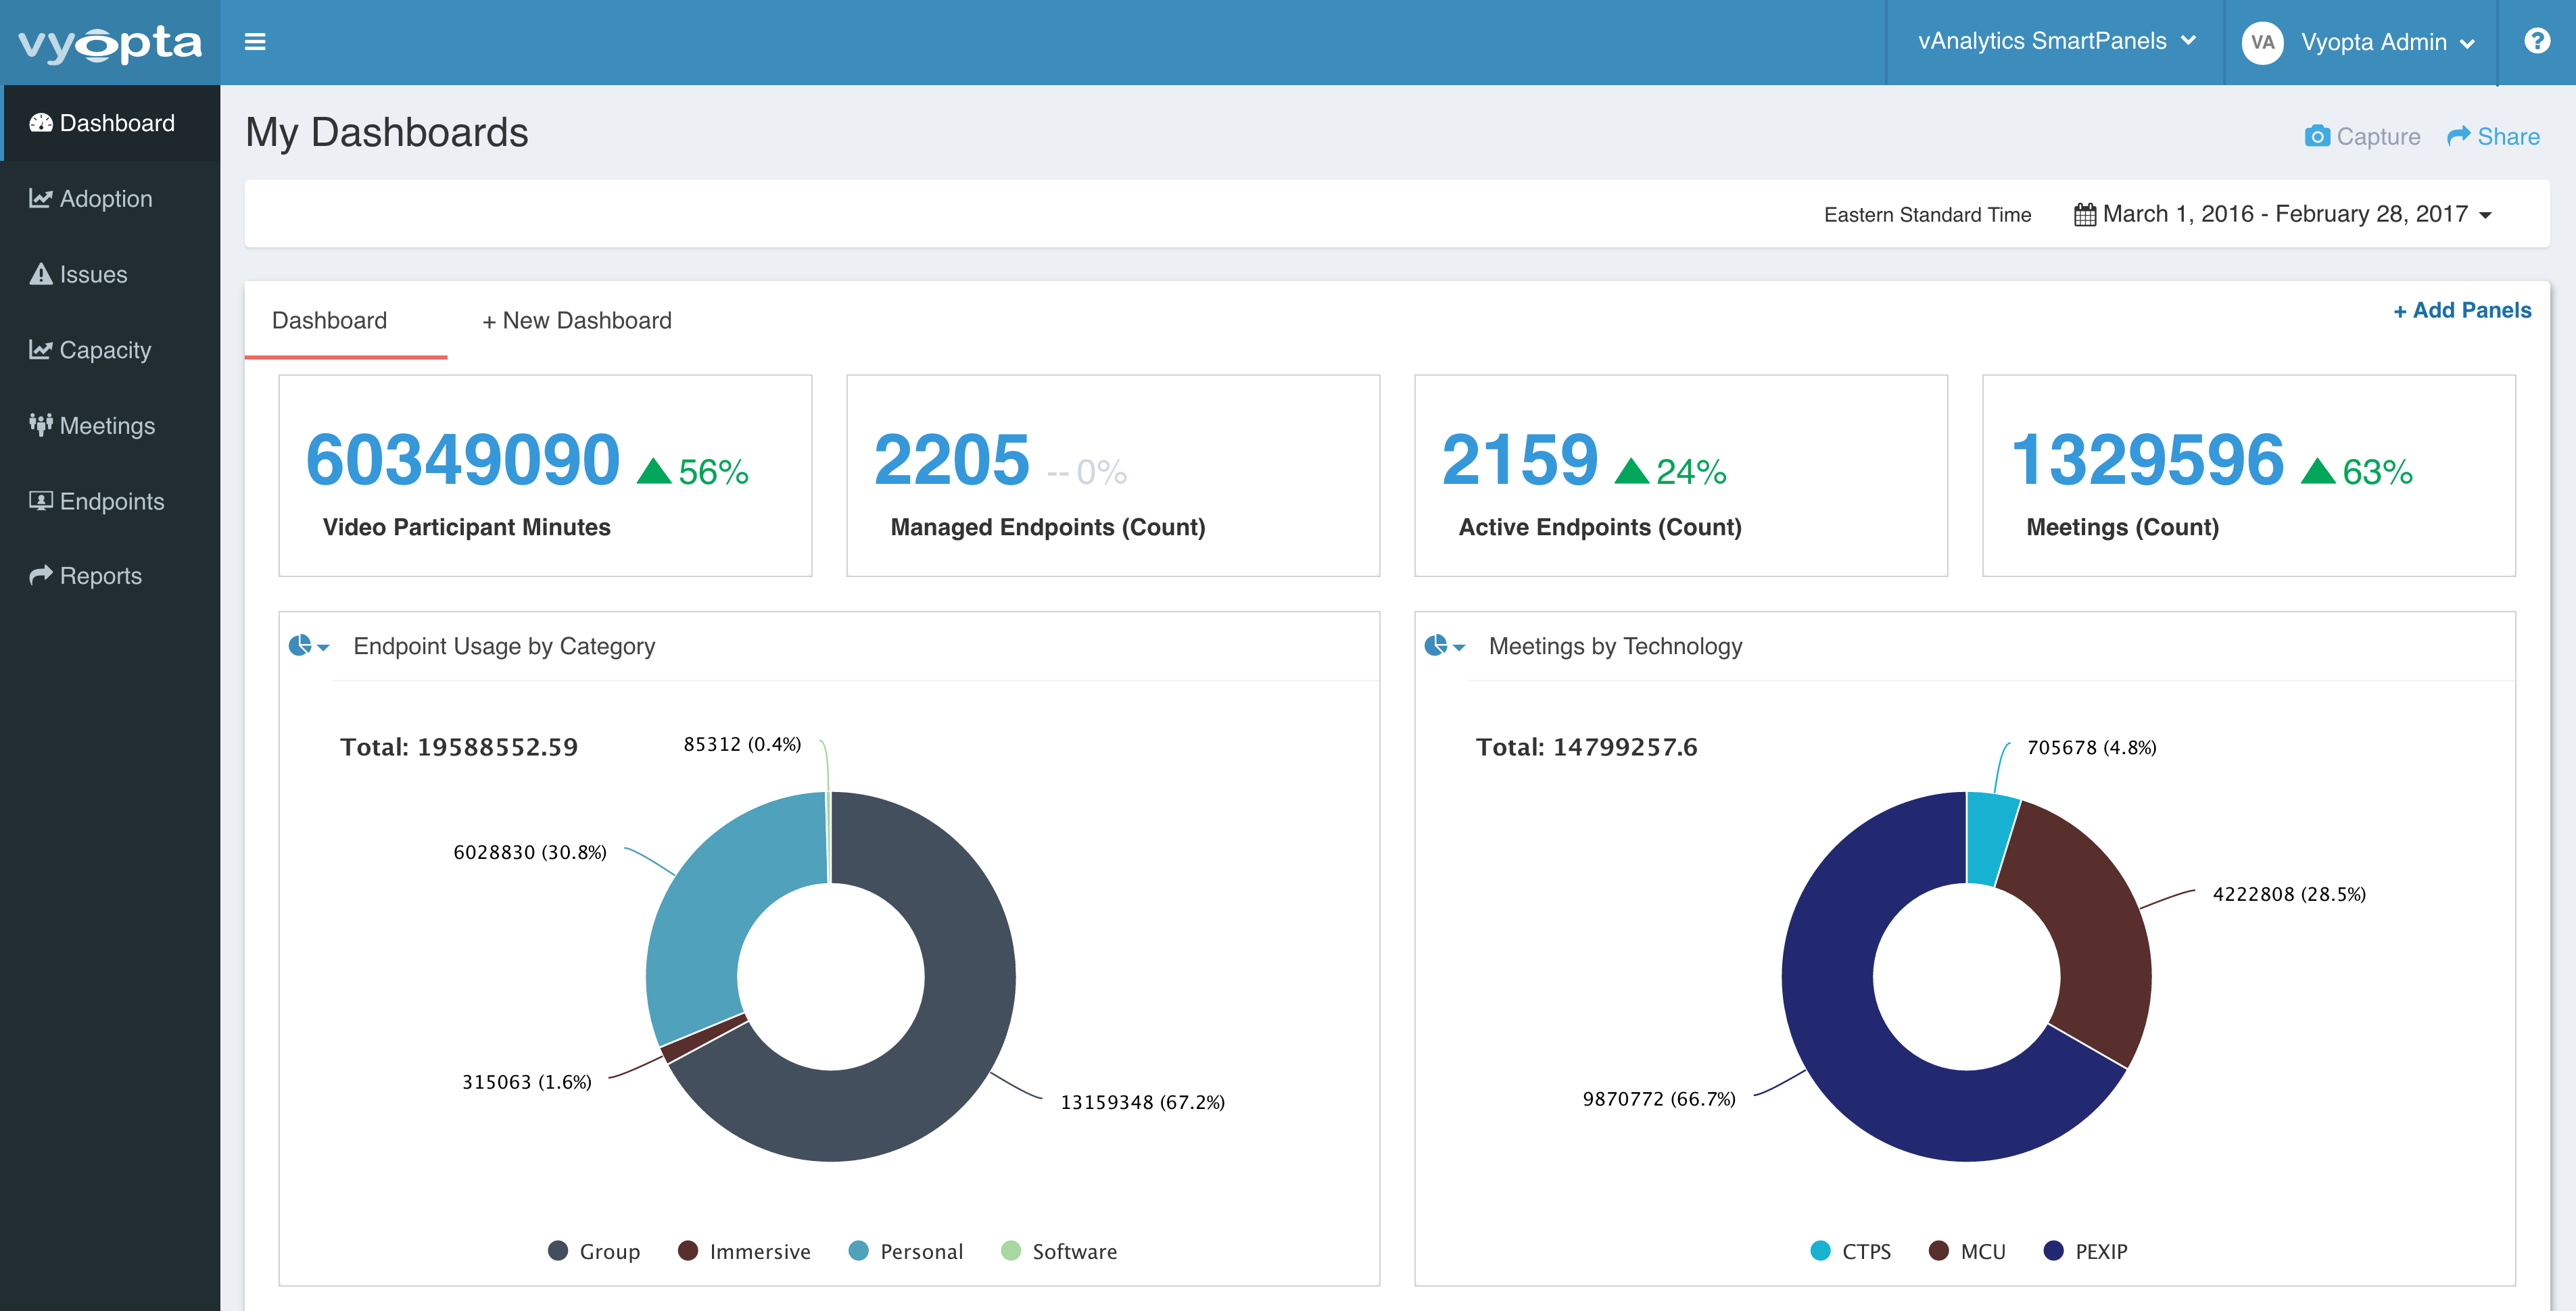
Task: Click the Capture button
Action: 2363,136
